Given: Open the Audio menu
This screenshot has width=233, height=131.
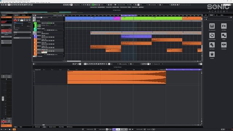Looking at the screenshot, I should [10, 3].
